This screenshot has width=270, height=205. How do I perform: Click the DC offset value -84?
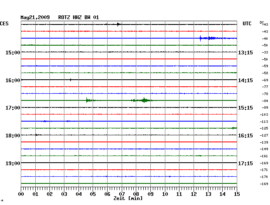265,101
